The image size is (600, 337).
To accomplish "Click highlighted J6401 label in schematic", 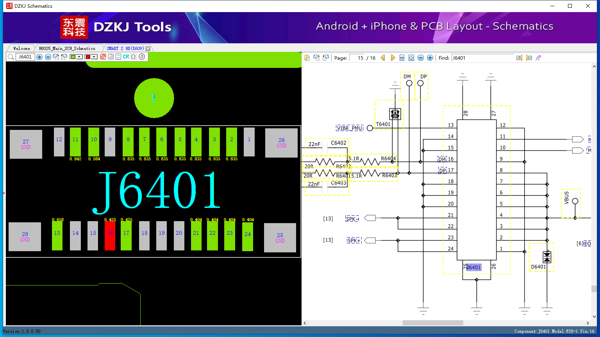I will point(473,267).
